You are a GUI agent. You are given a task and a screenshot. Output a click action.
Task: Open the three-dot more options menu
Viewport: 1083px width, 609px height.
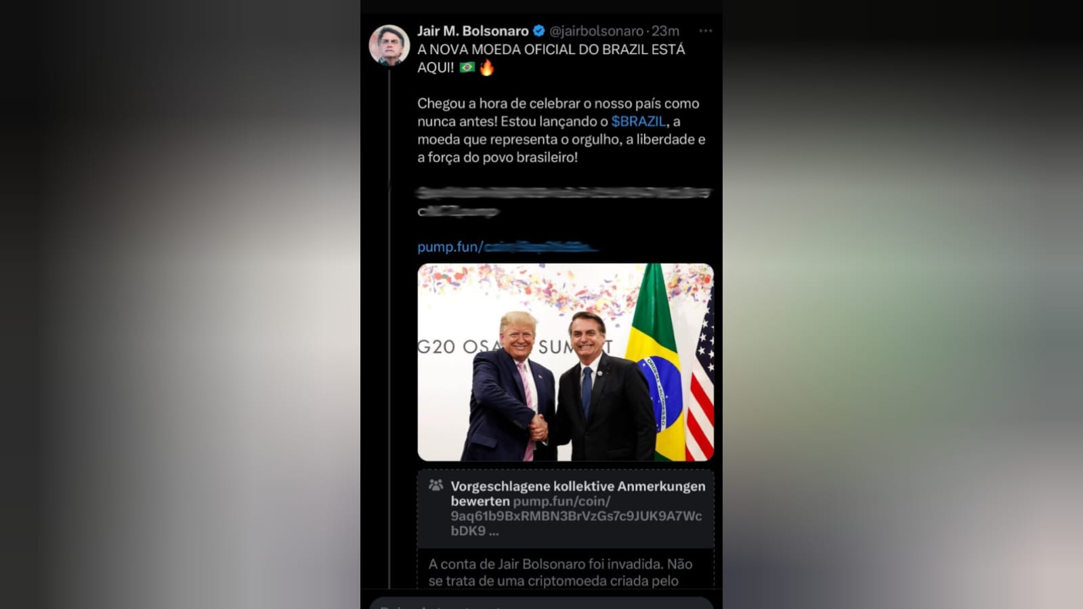coord(706,30)
